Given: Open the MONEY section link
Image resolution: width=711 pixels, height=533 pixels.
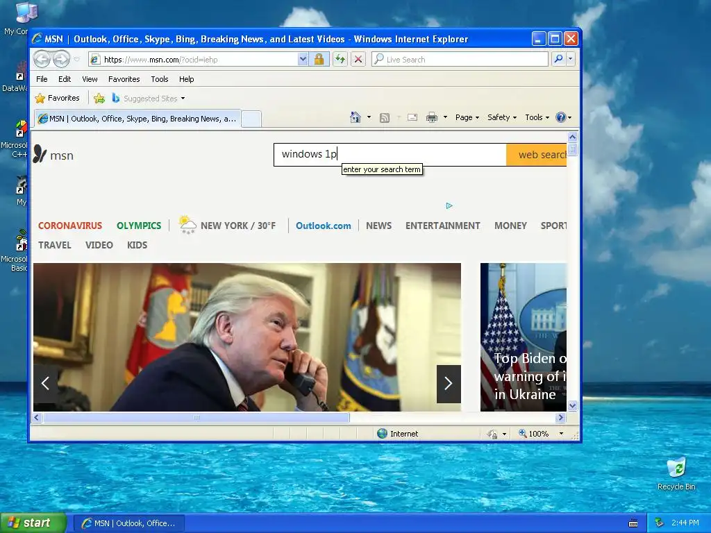Looking at the screenshot, I should click(x=510, y=226).
